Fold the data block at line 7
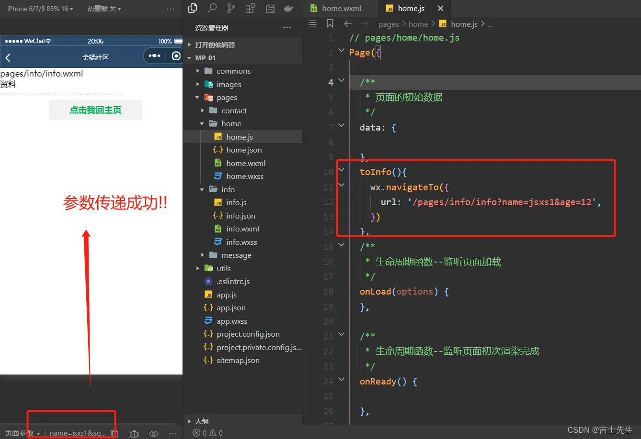 point(341,125)
